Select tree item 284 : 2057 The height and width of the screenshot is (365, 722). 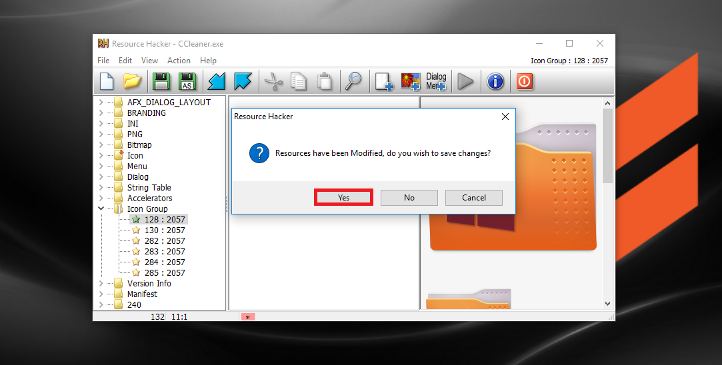coord(159,262)
